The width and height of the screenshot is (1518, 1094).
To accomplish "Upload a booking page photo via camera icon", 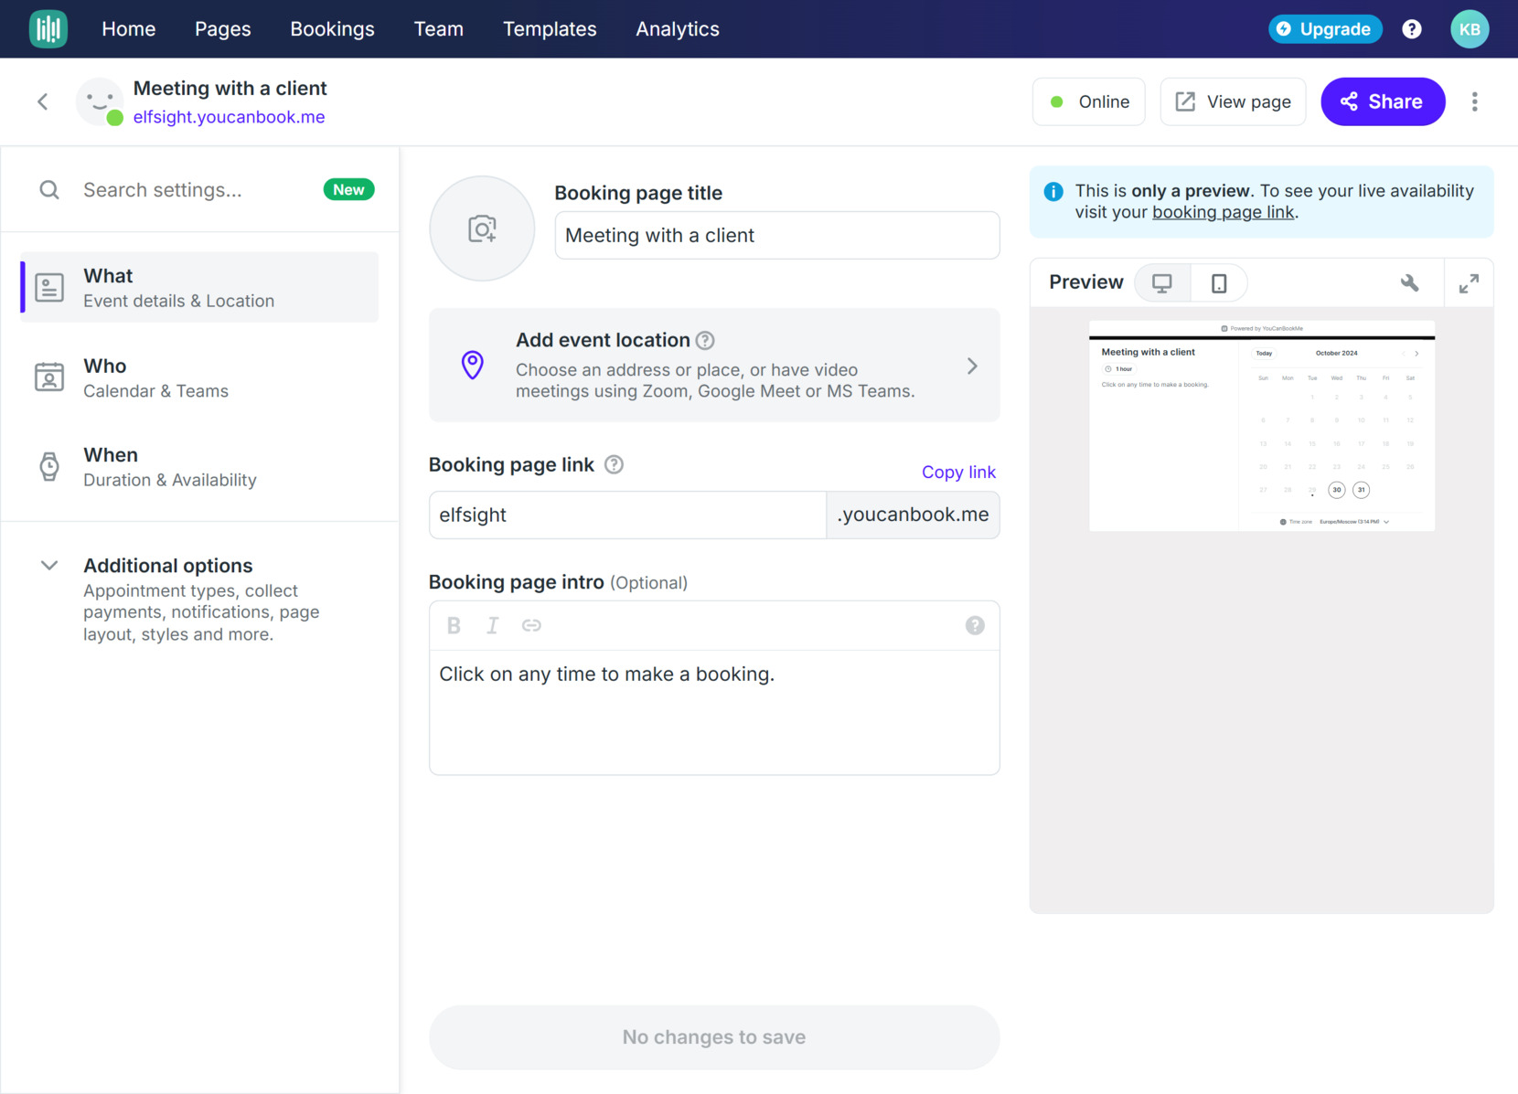I will (x=482, y=228).
